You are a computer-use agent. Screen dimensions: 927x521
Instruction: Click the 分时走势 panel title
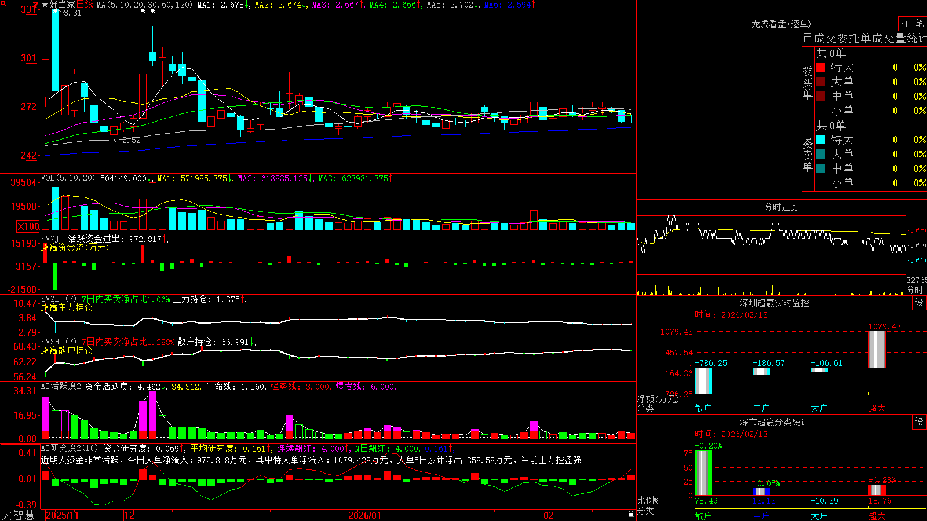pos(782,207)
